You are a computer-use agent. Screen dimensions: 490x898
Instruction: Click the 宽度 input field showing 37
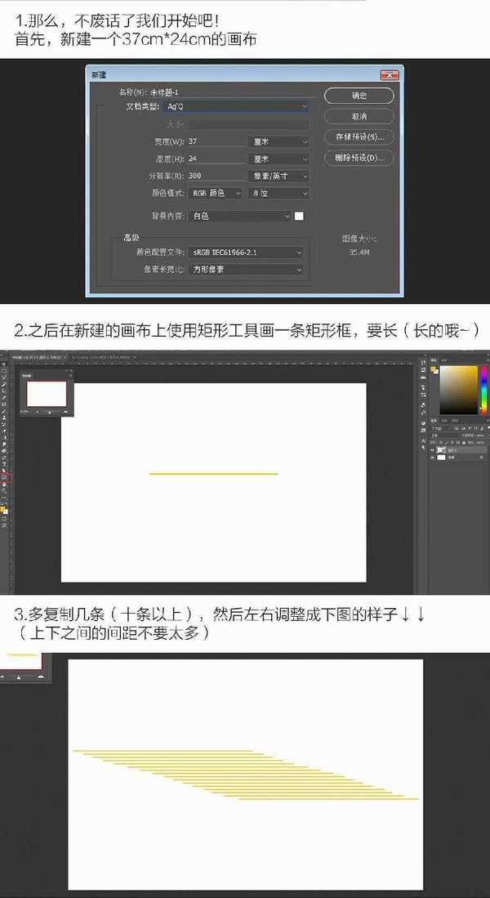pyautogui.click(x=216, y=141)
